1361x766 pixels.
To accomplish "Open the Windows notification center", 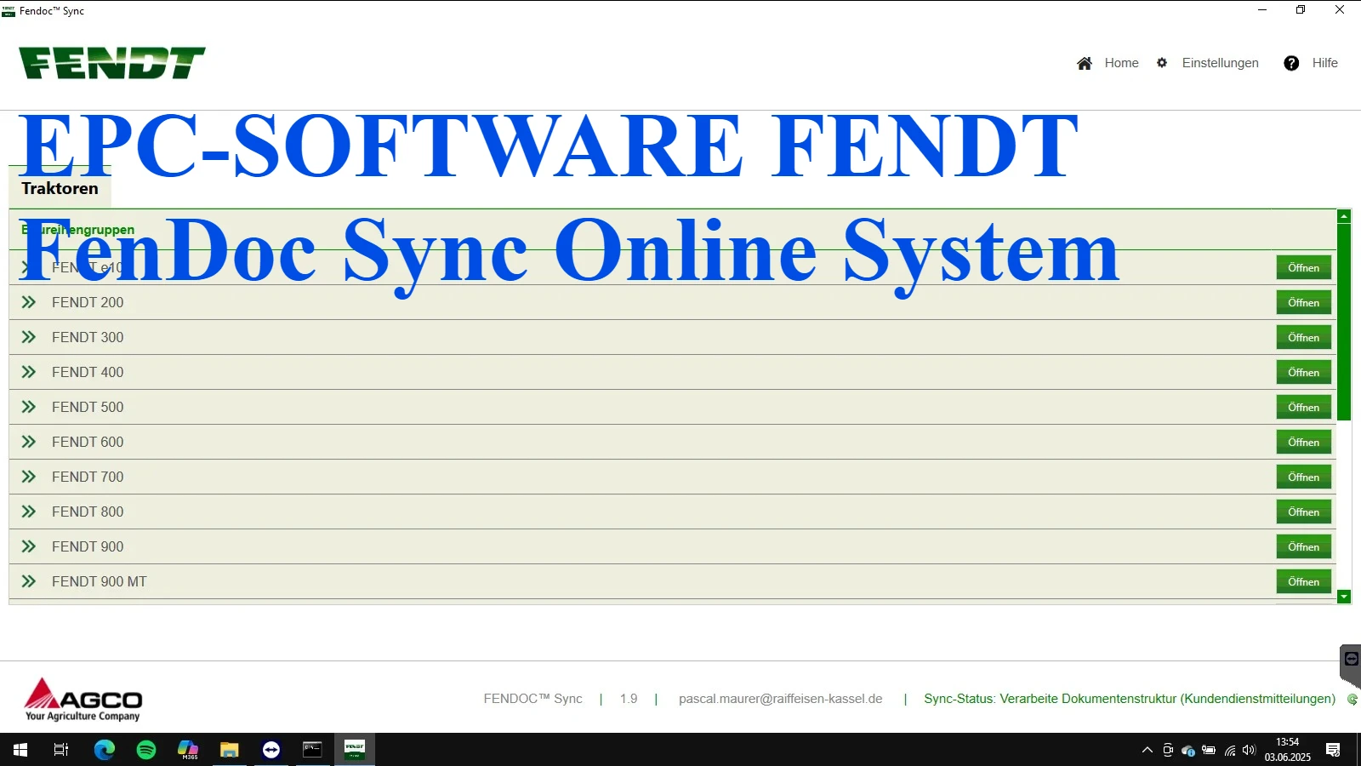I will click(1333, 750).
